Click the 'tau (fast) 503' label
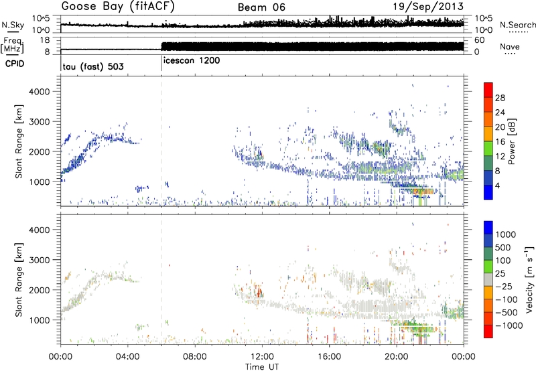This screenshot has height=371, width=536. point(93,66)
